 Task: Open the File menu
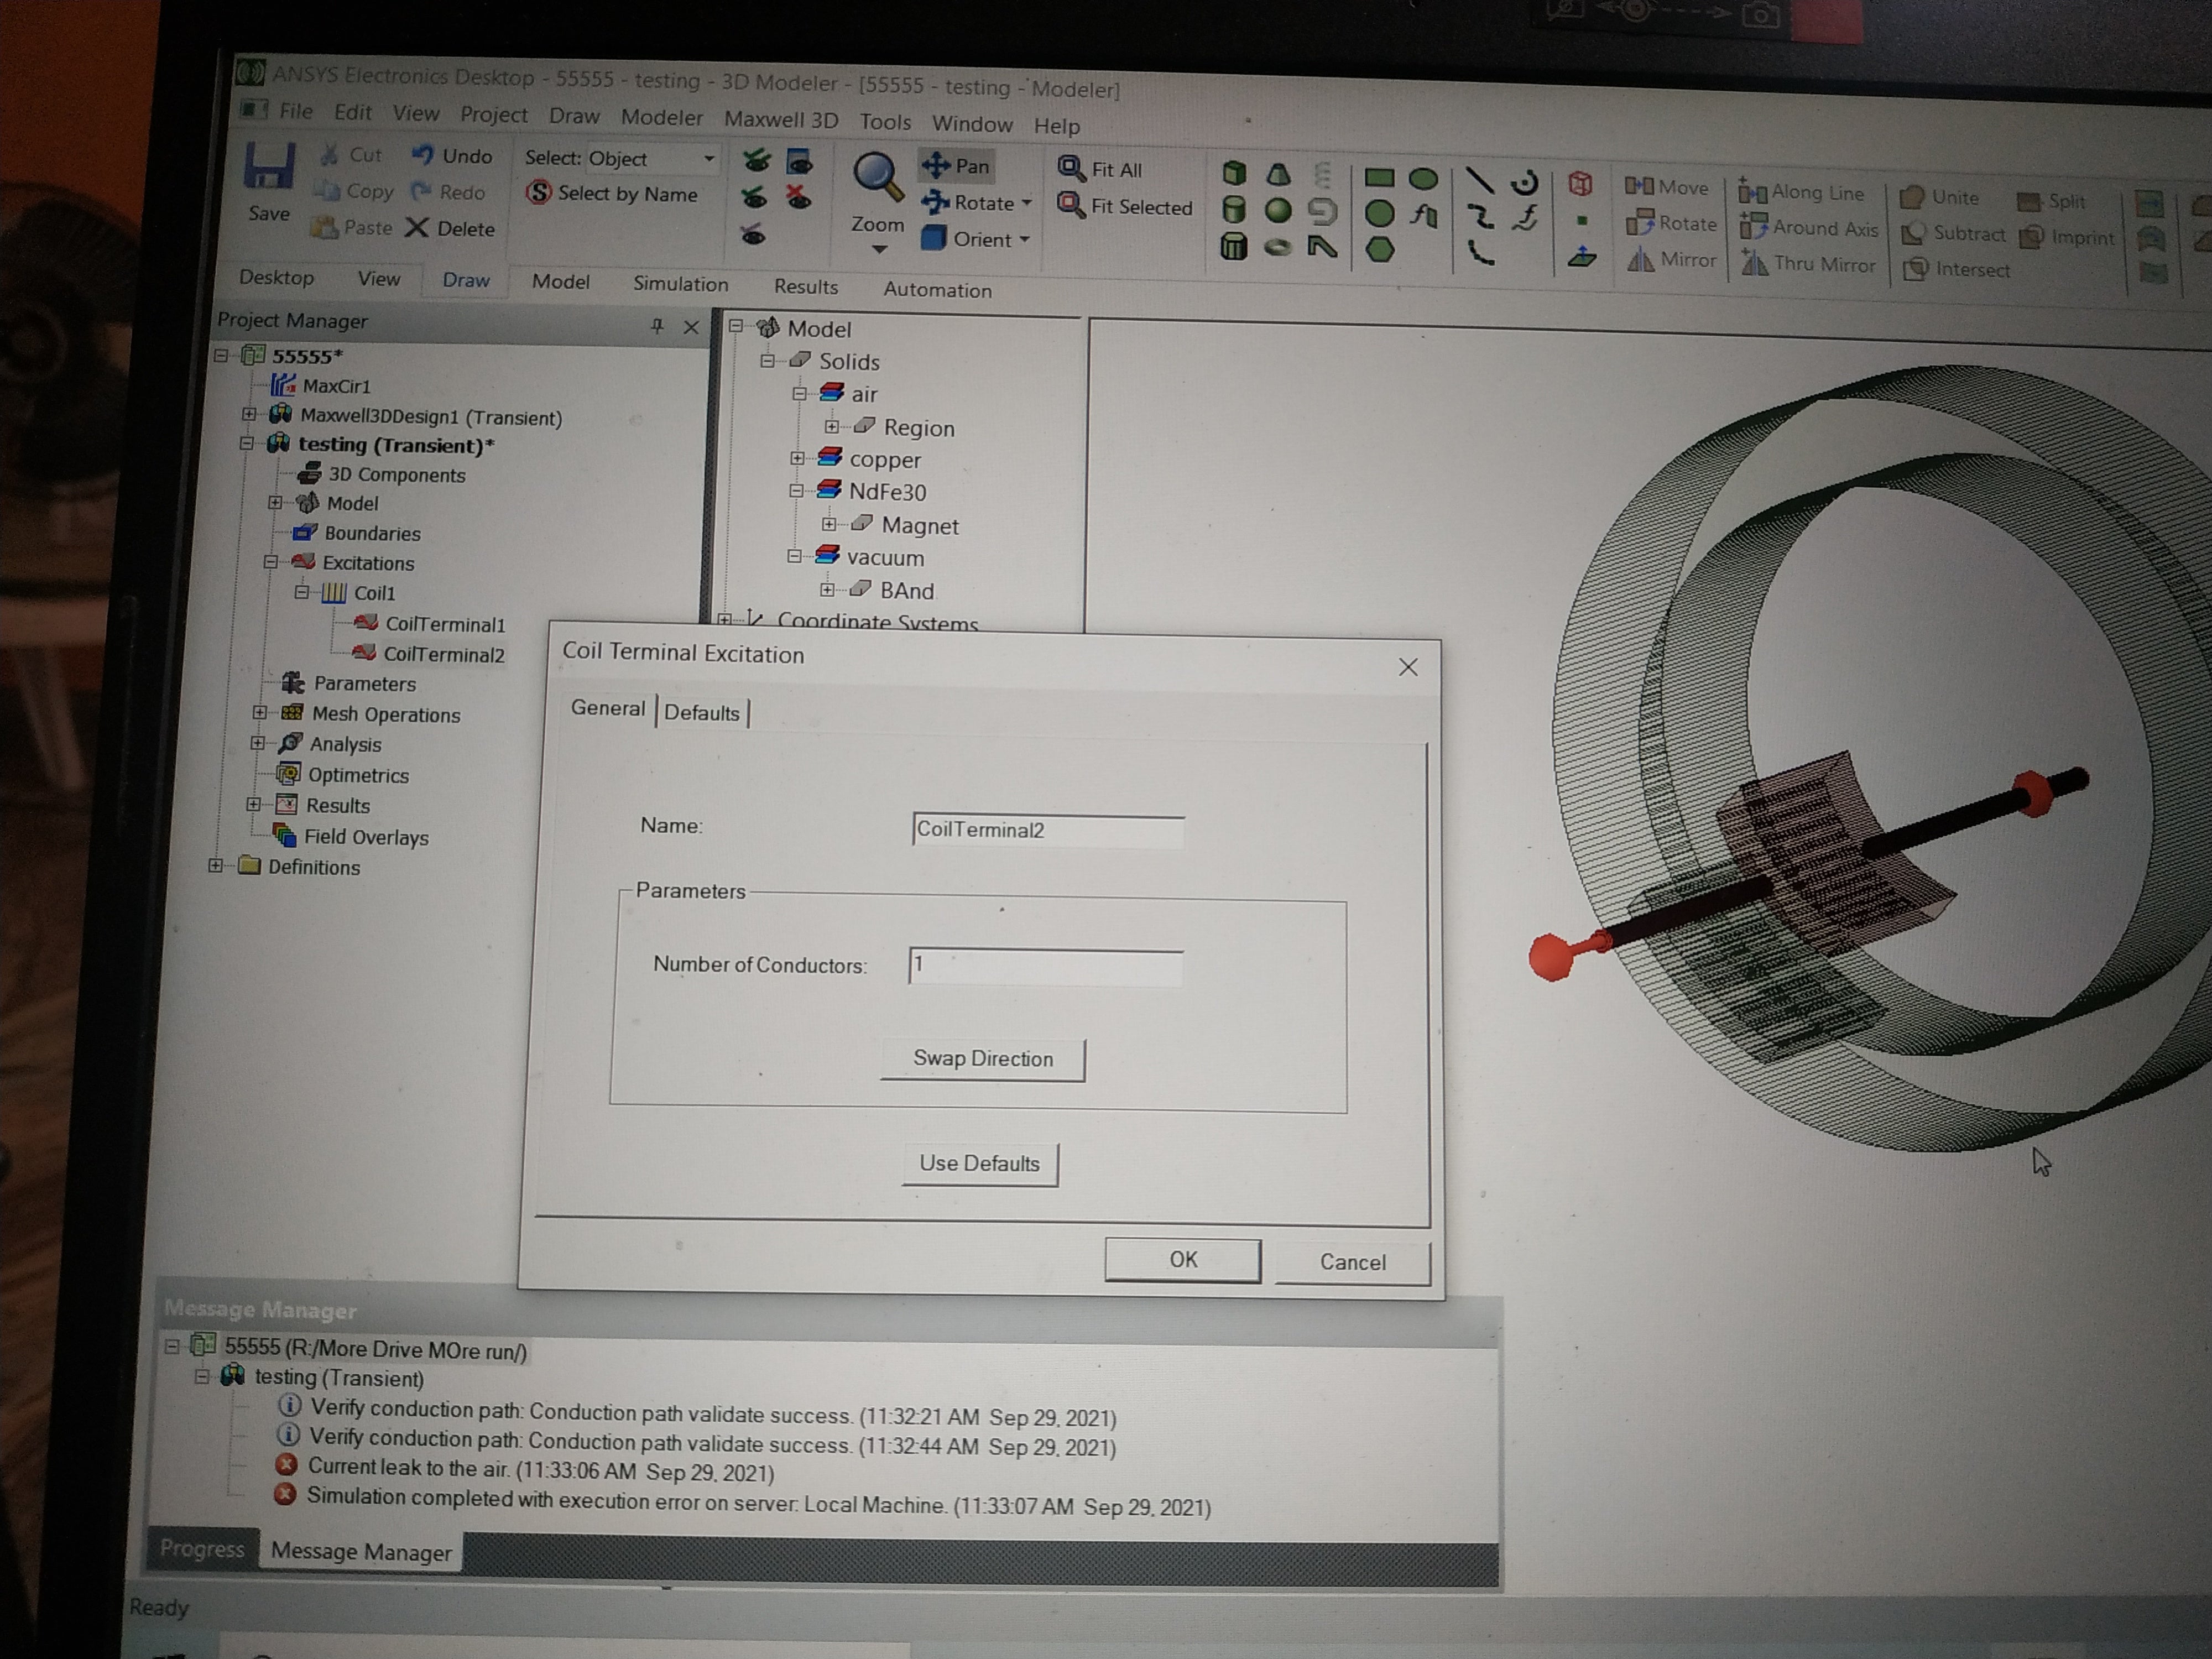pos(295,111)
